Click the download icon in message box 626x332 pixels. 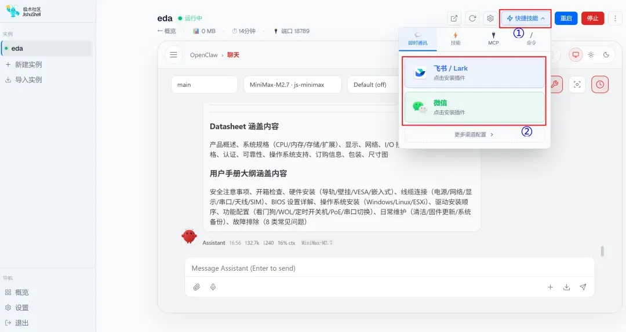pyautogui.click(x=566, y=287)
